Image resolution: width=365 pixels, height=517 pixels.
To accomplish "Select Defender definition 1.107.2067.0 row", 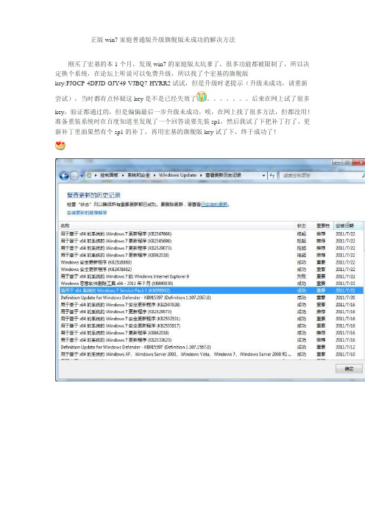I will [x=211, y=298].
